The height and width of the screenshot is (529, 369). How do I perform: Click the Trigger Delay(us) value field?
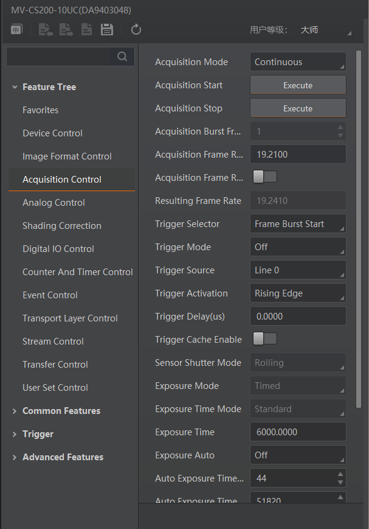(298, 317)
